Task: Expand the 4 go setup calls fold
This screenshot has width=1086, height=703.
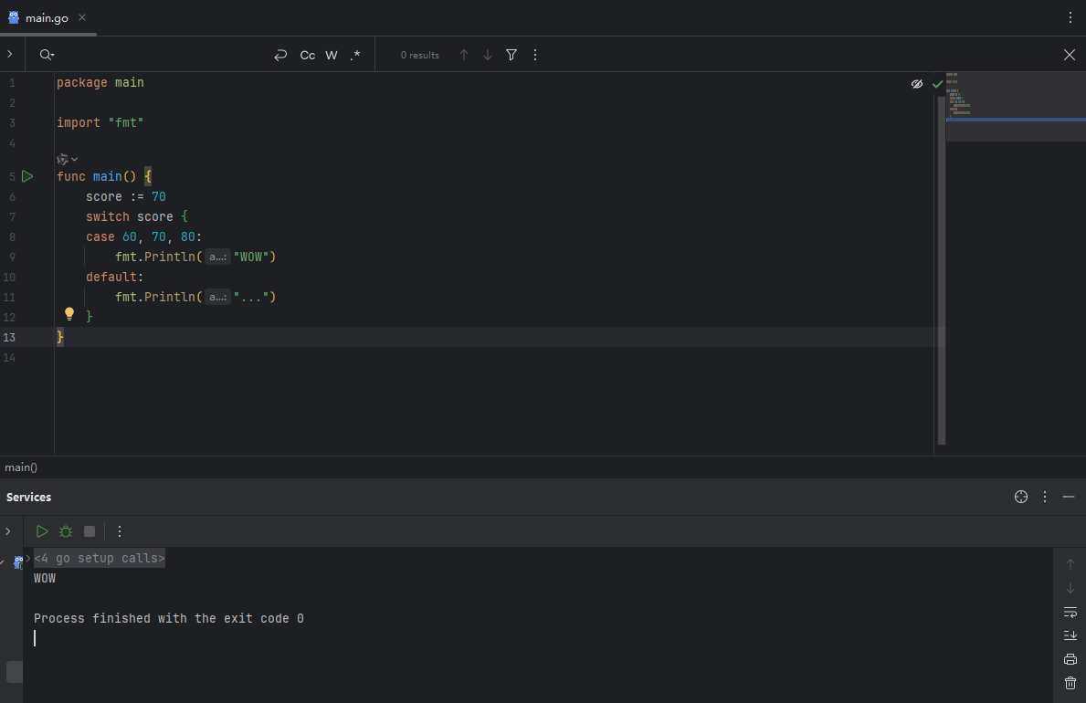Action: (99, 558)
